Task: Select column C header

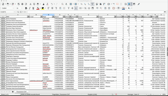Action: [48, 15]
